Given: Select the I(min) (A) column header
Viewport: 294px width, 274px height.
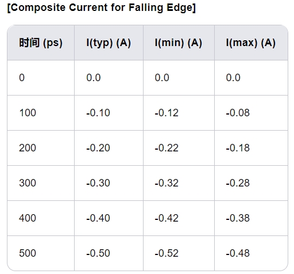Looking at the screenshot, I should tap(179, 43).
